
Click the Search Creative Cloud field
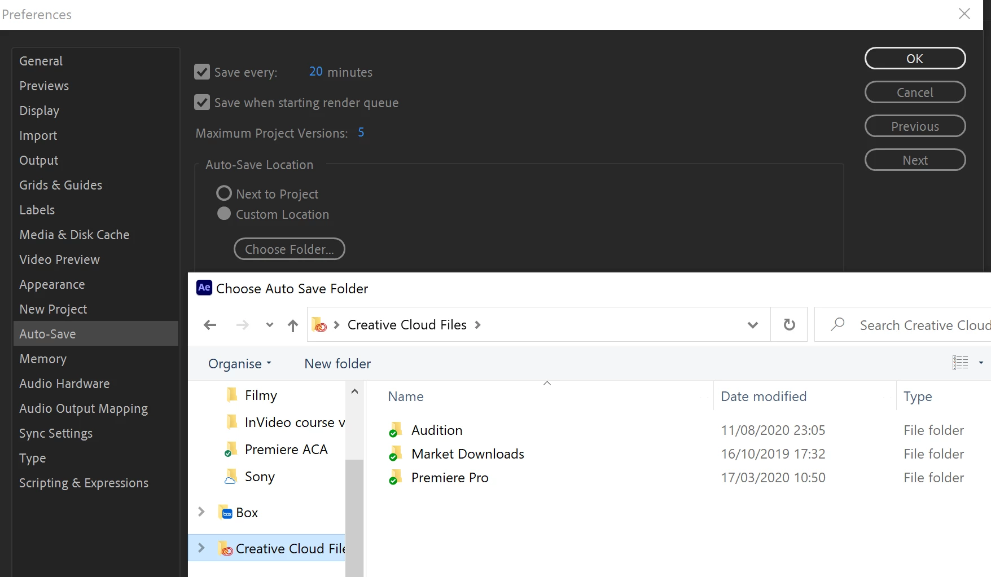pos(903,325)
